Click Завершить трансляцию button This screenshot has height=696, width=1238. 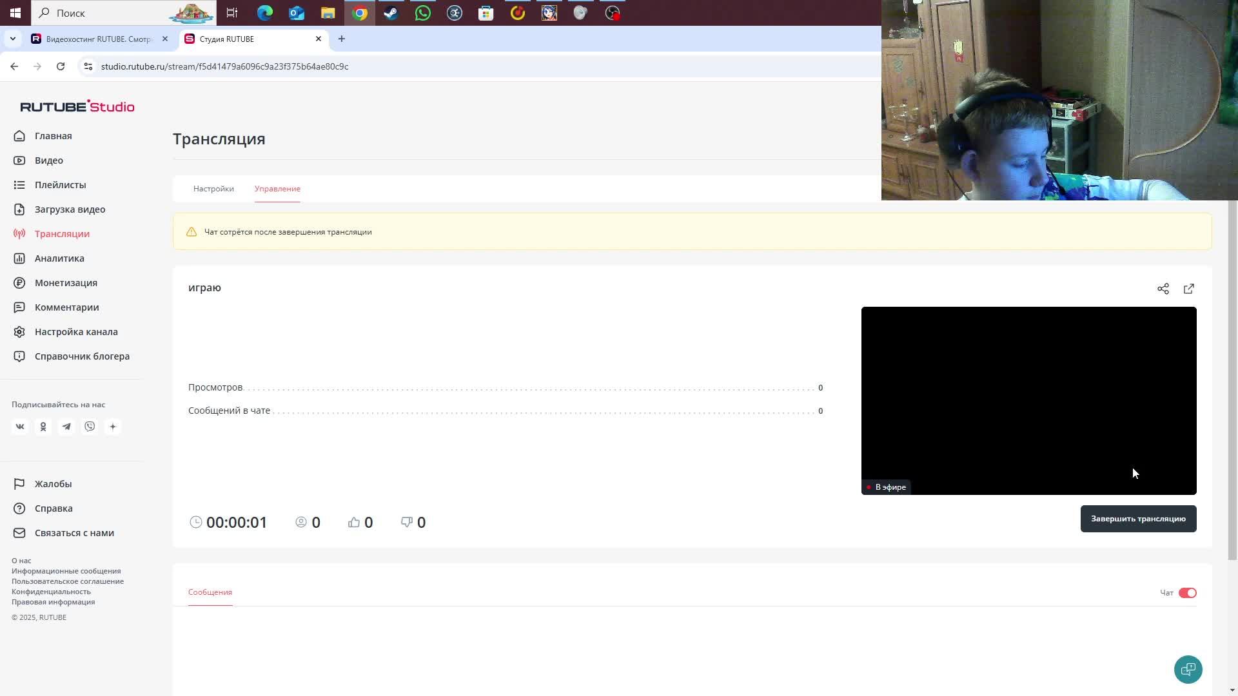[x=1139, y=519]
